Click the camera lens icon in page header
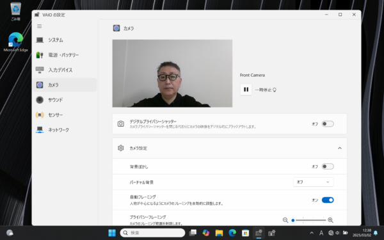 tap(116, 28)
